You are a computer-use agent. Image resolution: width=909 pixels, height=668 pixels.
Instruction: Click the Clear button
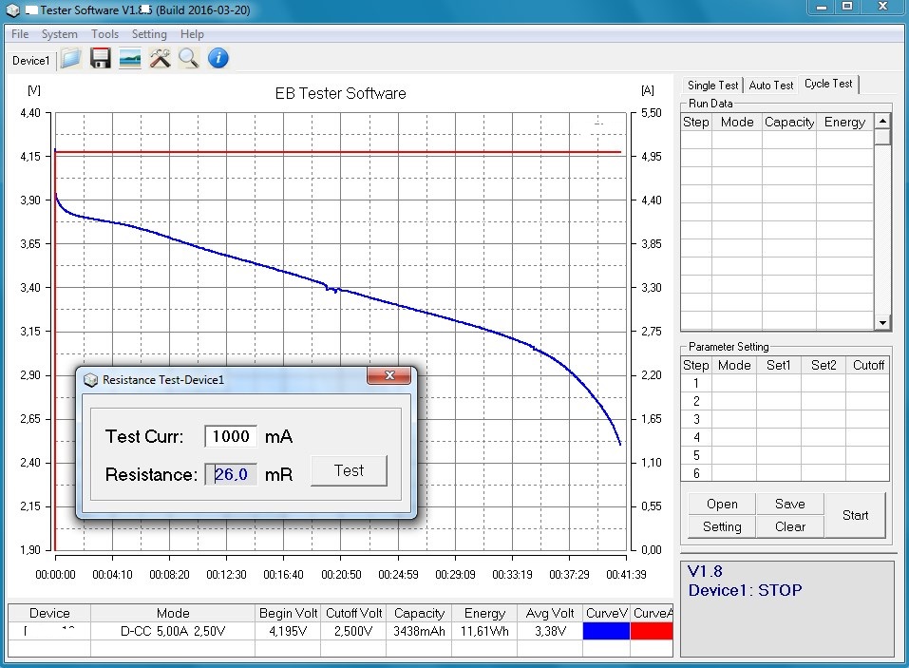789,526
